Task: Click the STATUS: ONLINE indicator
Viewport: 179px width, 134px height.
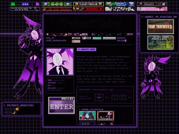Action: point(122,39)
